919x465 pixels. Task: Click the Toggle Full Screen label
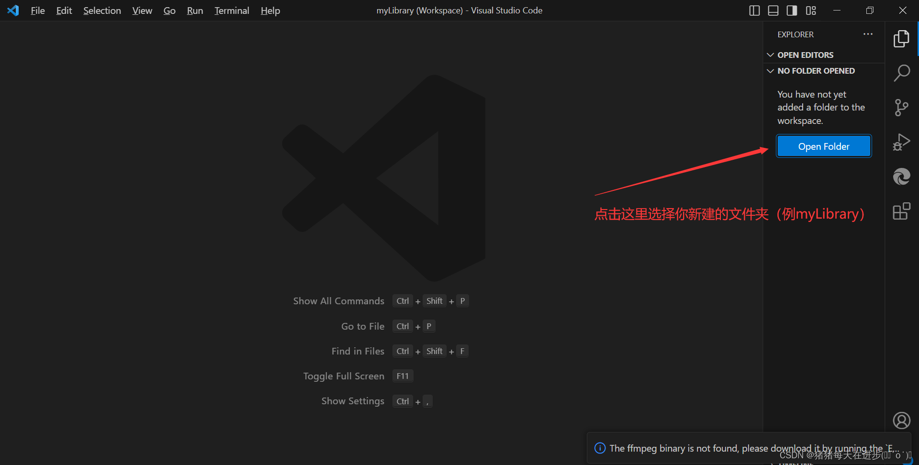344,376
